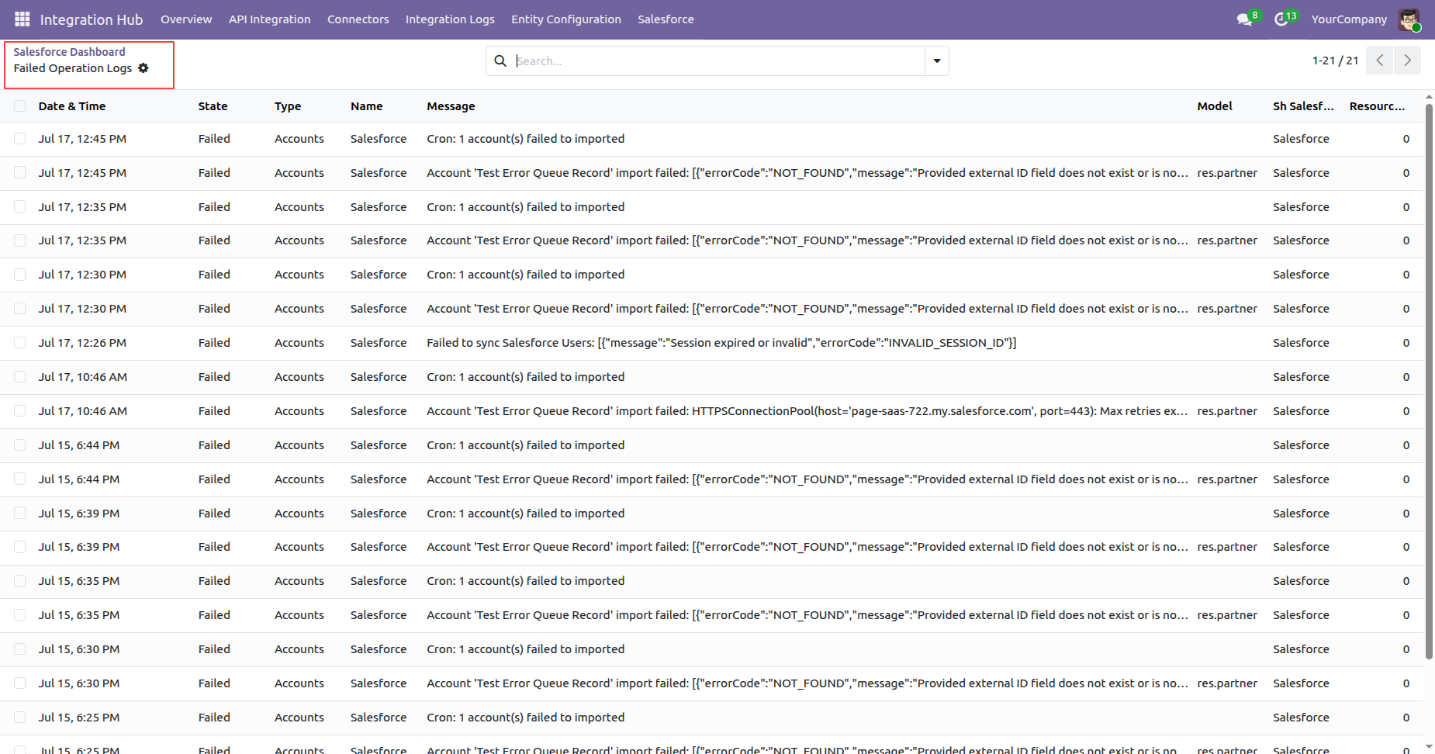Select checkbox for Jul 15, 6:25 PM Cron row
This screenshot has height=754, width=1435.
click(20, 718)
